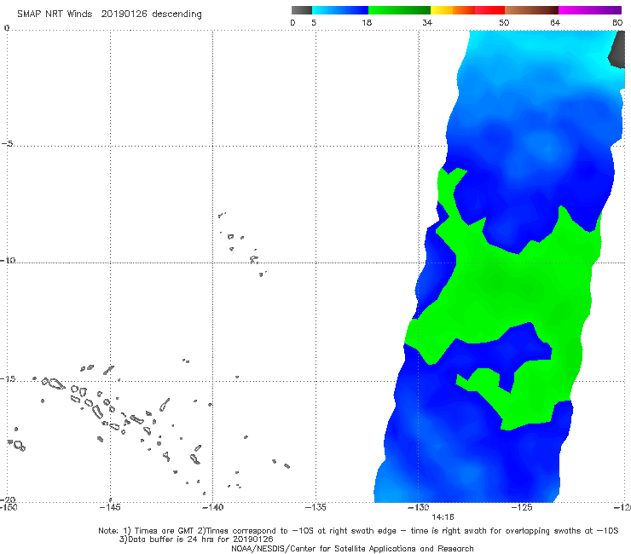Screen dimensions: 631x554
Task: Click the red segment of the color bar
Action: (489, 10)
